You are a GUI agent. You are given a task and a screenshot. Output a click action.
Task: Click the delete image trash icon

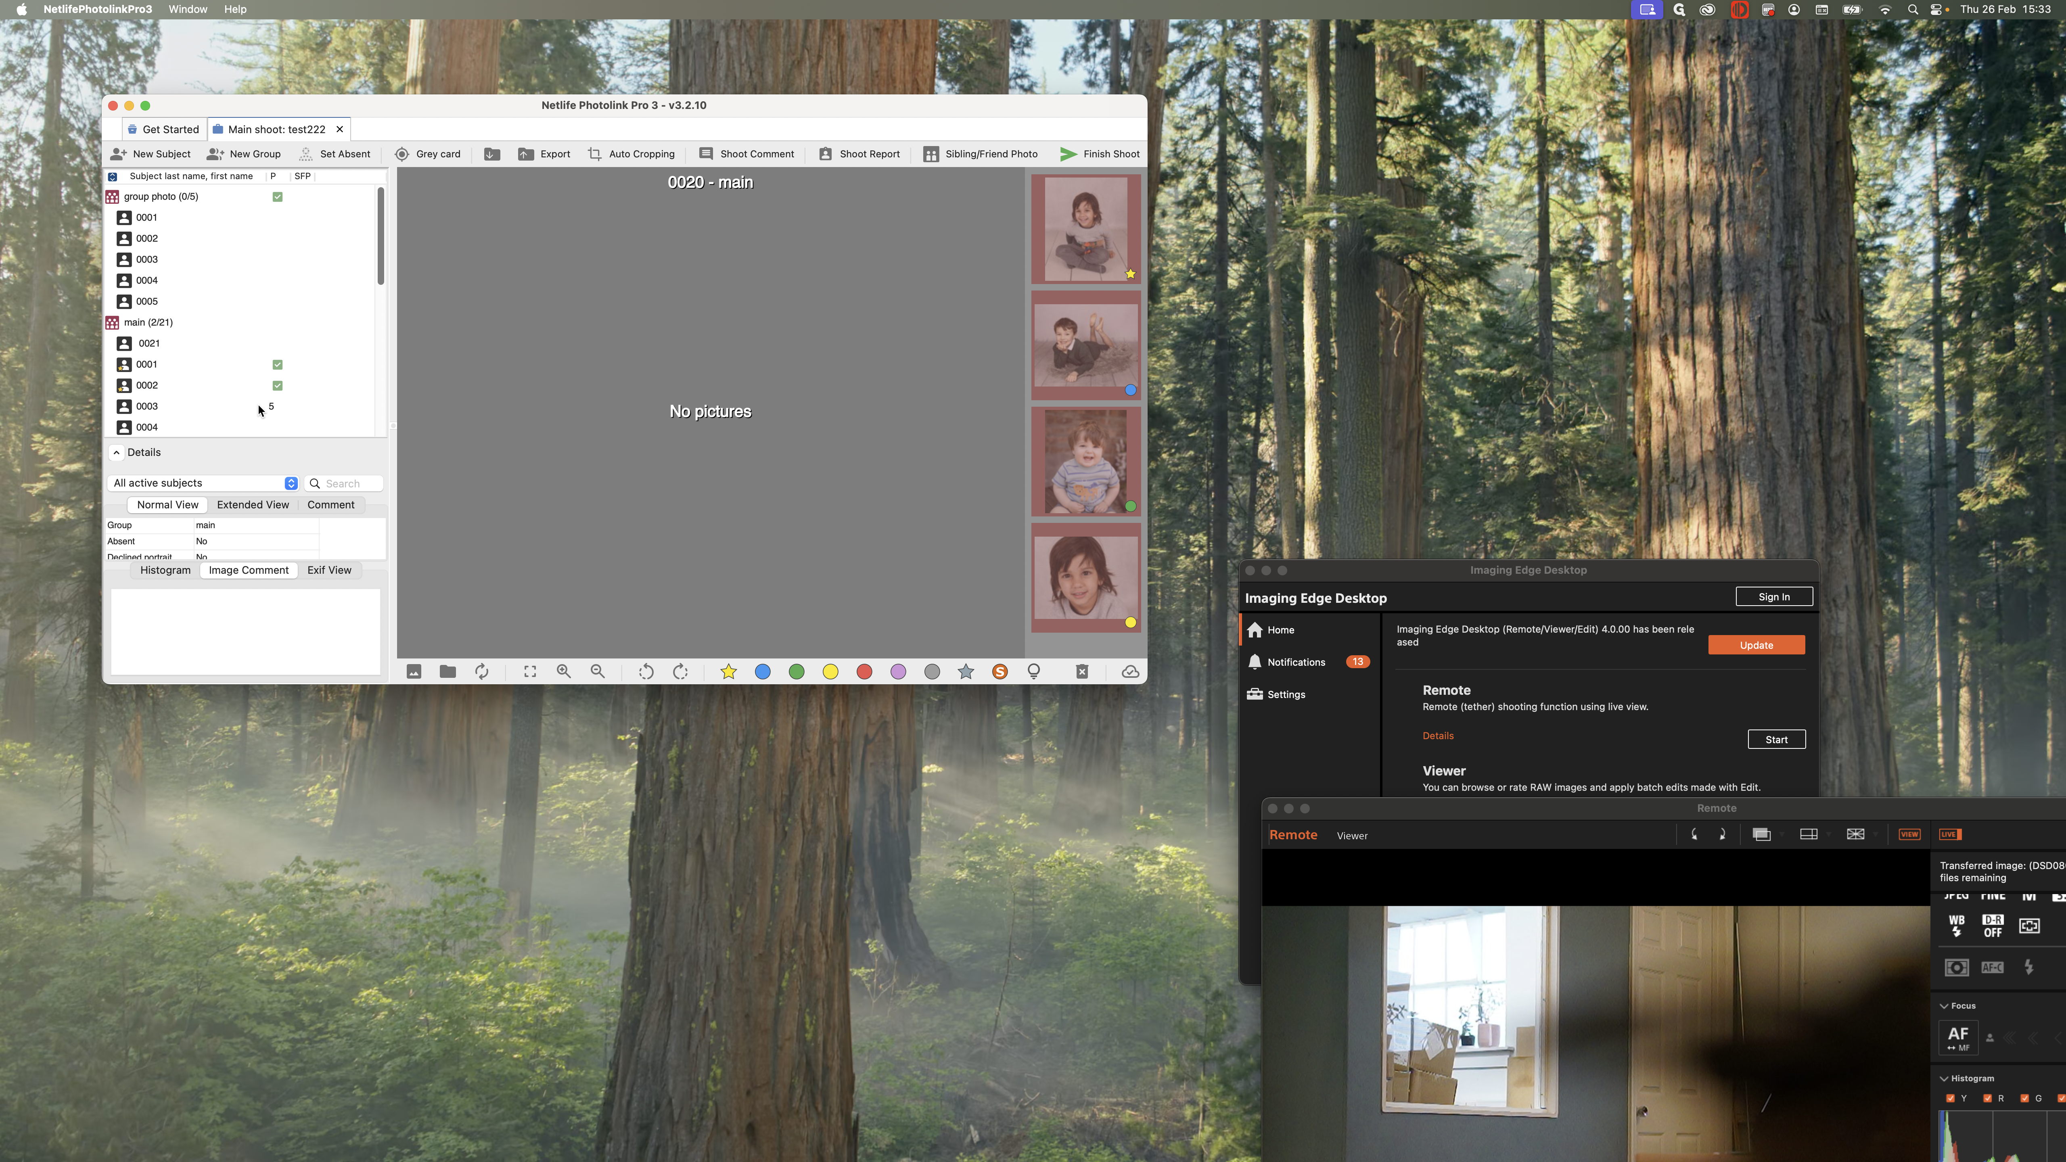1082,672
